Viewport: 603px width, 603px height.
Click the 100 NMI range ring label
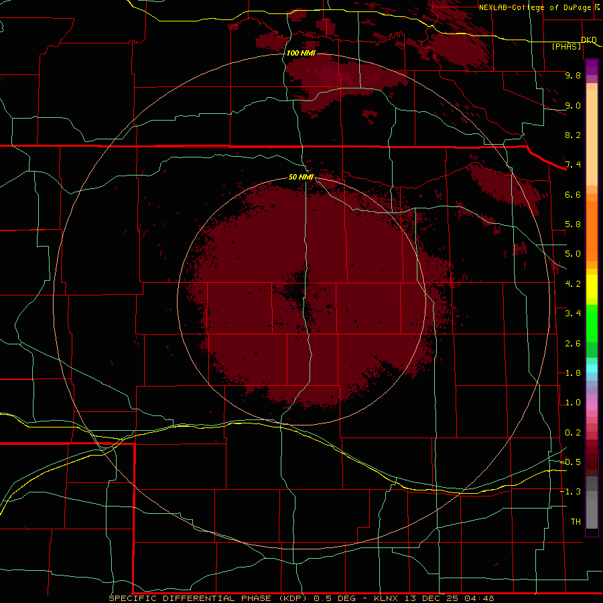coord(301,53)
